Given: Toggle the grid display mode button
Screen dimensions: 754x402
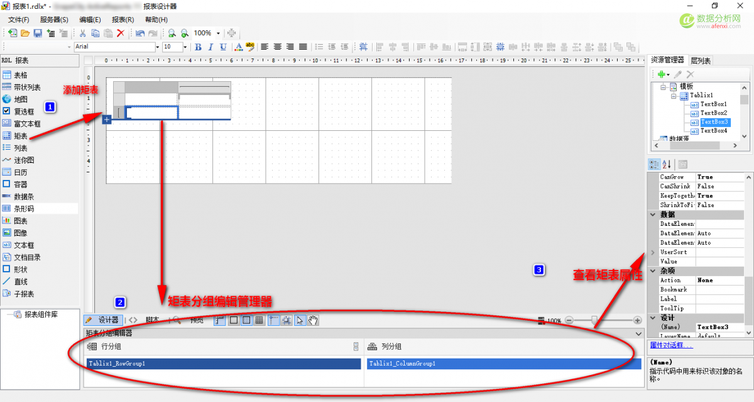Looking at the screenshot, I should (258, 320).
